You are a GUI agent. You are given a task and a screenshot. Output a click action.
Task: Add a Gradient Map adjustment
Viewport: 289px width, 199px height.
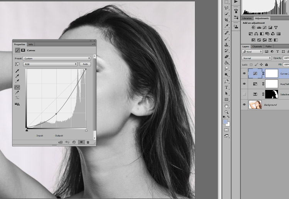(276, 40)
